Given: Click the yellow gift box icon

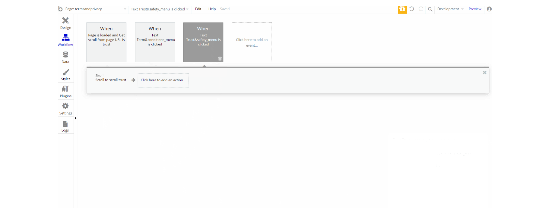Looking at the screenshot, I should point(402,9).
